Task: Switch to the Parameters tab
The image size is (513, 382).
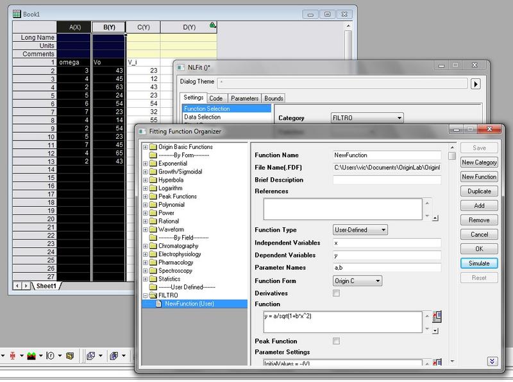Action: (244, 98)
